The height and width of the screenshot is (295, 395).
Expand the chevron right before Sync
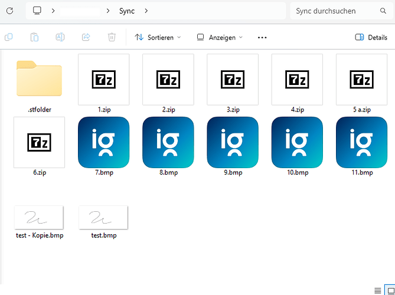108,11
